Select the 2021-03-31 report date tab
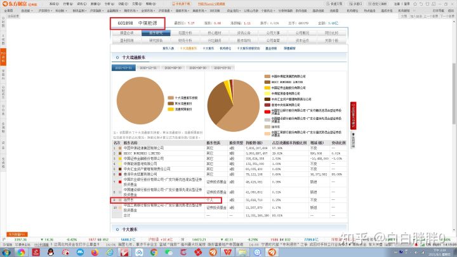This screenshot has width=457, height=257. [x=124, y=68]
